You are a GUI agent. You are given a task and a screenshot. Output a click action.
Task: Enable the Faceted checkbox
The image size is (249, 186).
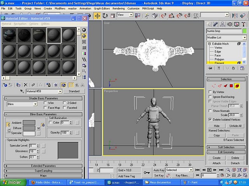(64, 108)
